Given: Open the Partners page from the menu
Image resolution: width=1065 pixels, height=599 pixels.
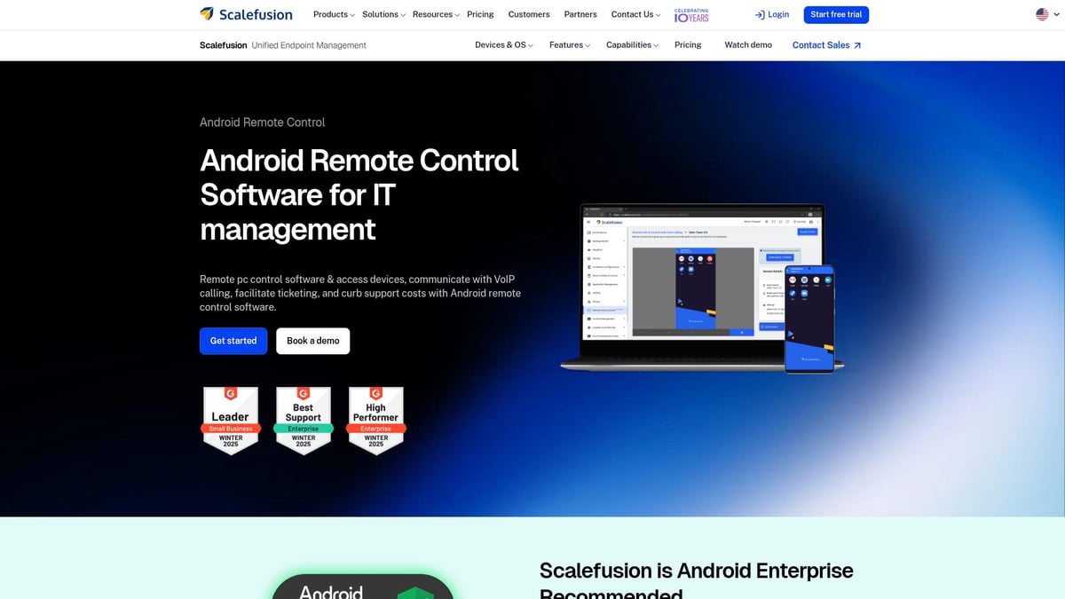Looking at the screenshot, I should [580, 14].
